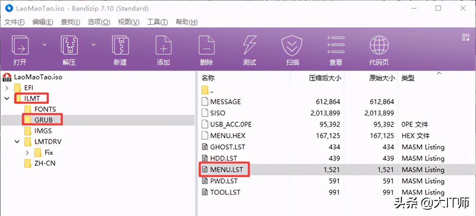
Task: Open the 选项(O) menu
Action: (99, 22)
